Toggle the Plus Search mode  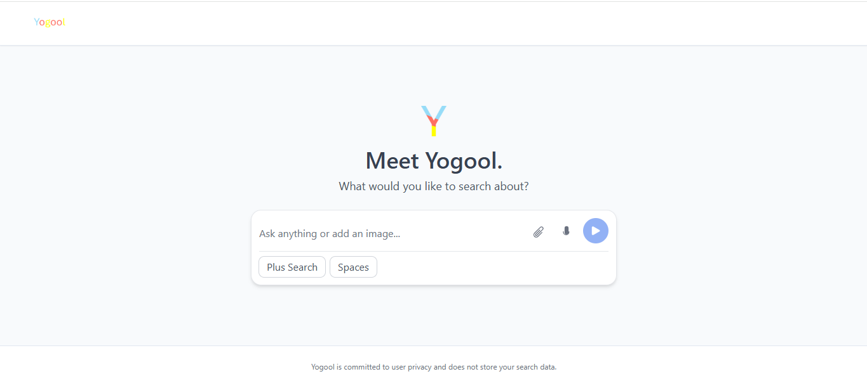292,267
